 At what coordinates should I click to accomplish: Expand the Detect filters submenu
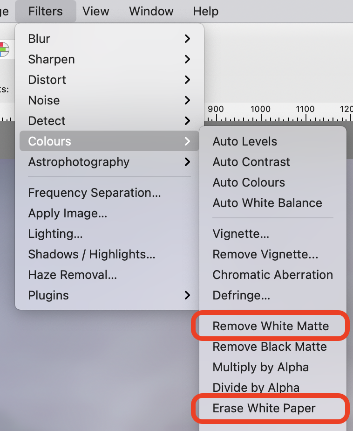pyautogui.click(x=93, y=121)
